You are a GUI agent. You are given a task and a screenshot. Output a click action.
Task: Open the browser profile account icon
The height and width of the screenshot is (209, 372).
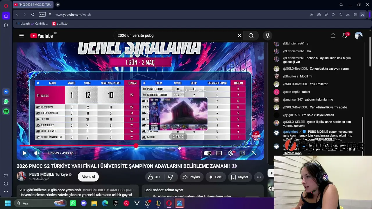362,15
